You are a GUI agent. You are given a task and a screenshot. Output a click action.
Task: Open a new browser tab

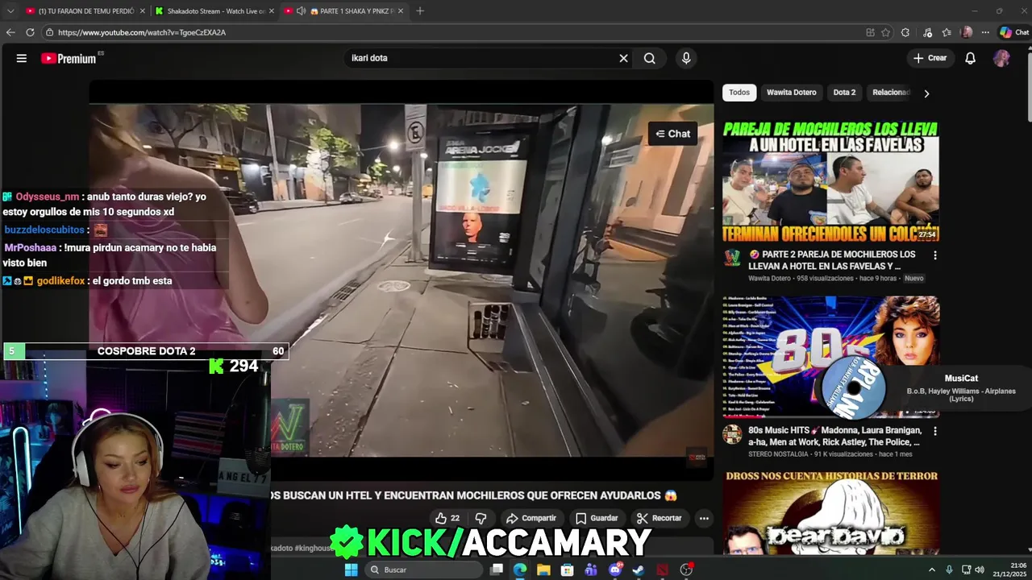(x=420, y=11)
